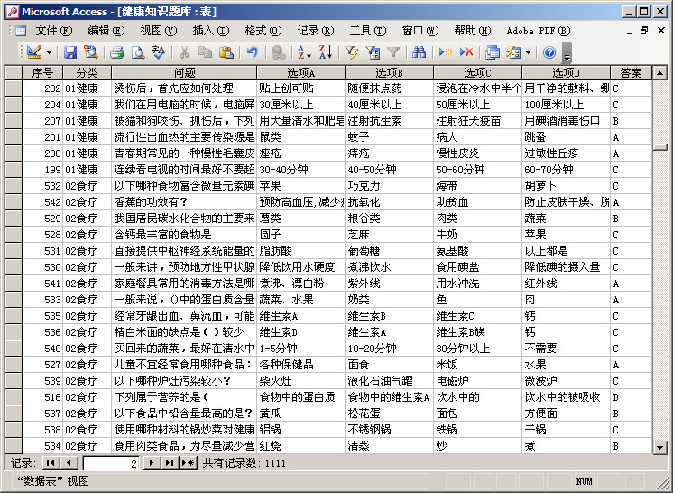Click the Save floppy disk icon
The image size is (673, 493).
click(x=70, y=52)
